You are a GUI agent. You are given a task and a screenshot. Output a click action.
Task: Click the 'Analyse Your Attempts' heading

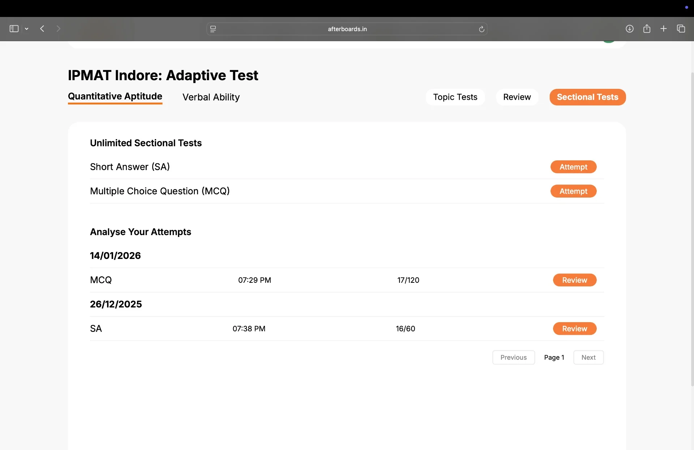click(x=140, y=232)
